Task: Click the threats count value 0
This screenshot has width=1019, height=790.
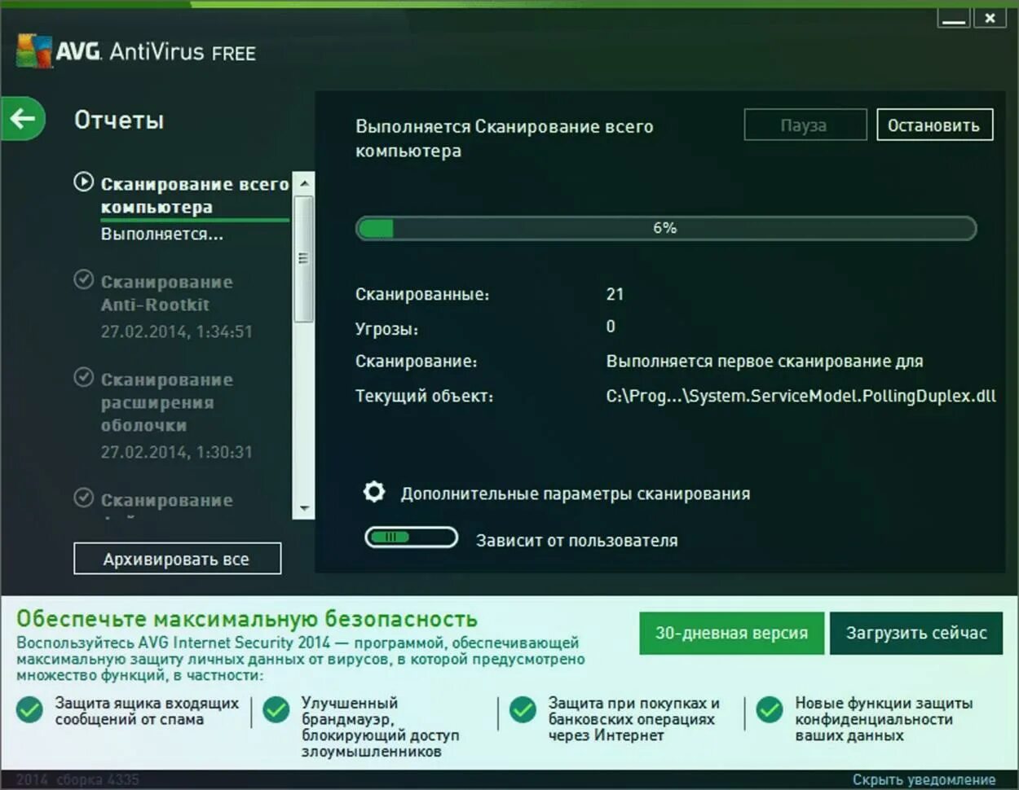Action: 611,327
